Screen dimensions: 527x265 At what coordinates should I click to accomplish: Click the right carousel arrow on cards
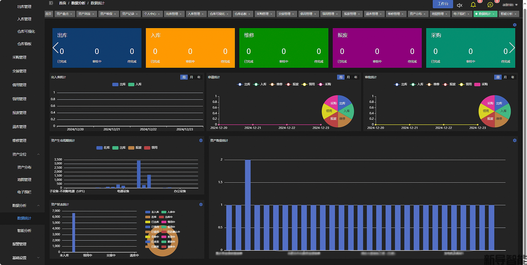(x=512, y=48)
